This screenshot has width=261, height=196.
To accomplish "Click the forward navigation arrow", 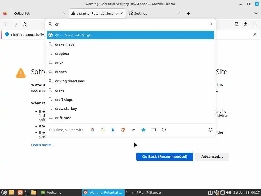I will click(15, 24).
